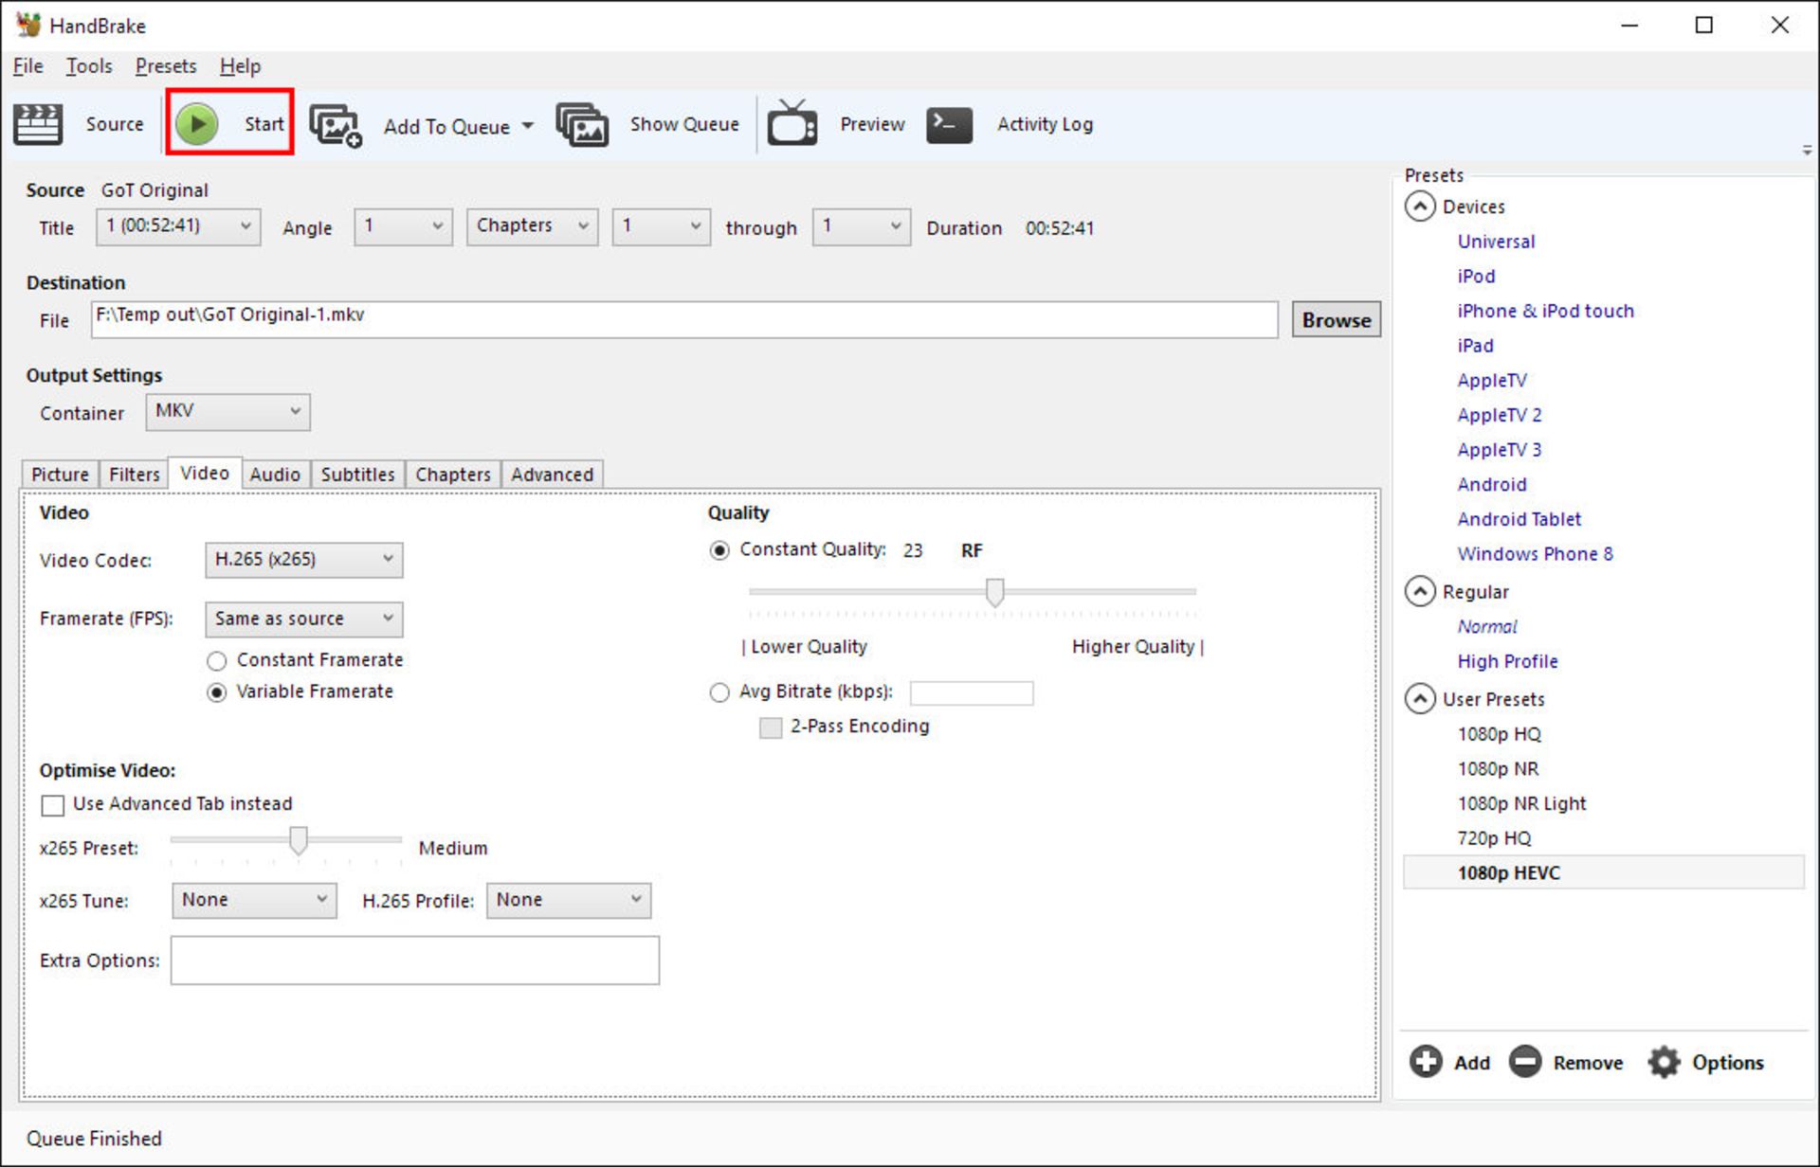Click the Add To Queue icon
This screenshot has width=1820, height=1167.
click(336, 125)
